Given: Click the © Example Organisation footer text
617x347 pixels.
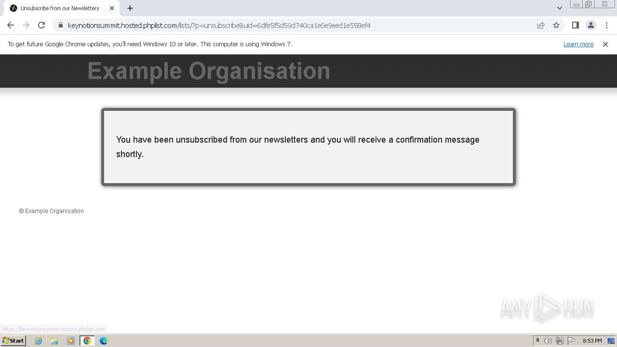Looking at the screenshot, I should [x=52, y=211].
